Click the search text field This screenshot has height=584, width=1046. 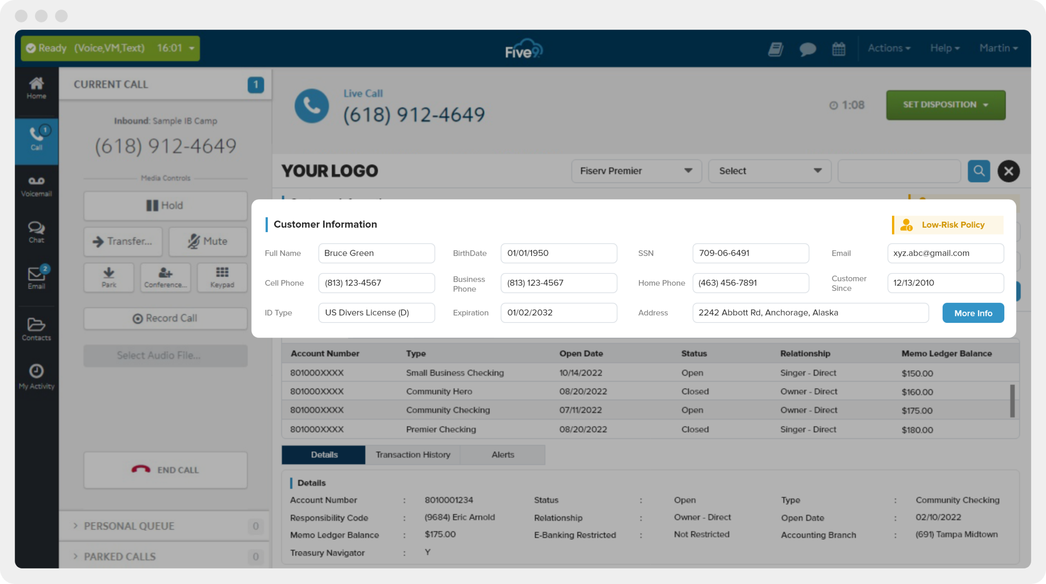click(x=899, y=171)
